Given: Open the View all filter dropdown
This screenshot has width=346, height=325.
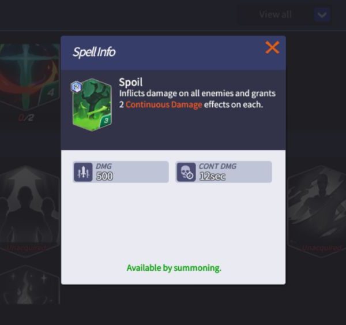Looking at the screenshot, I should coord(285,15).
